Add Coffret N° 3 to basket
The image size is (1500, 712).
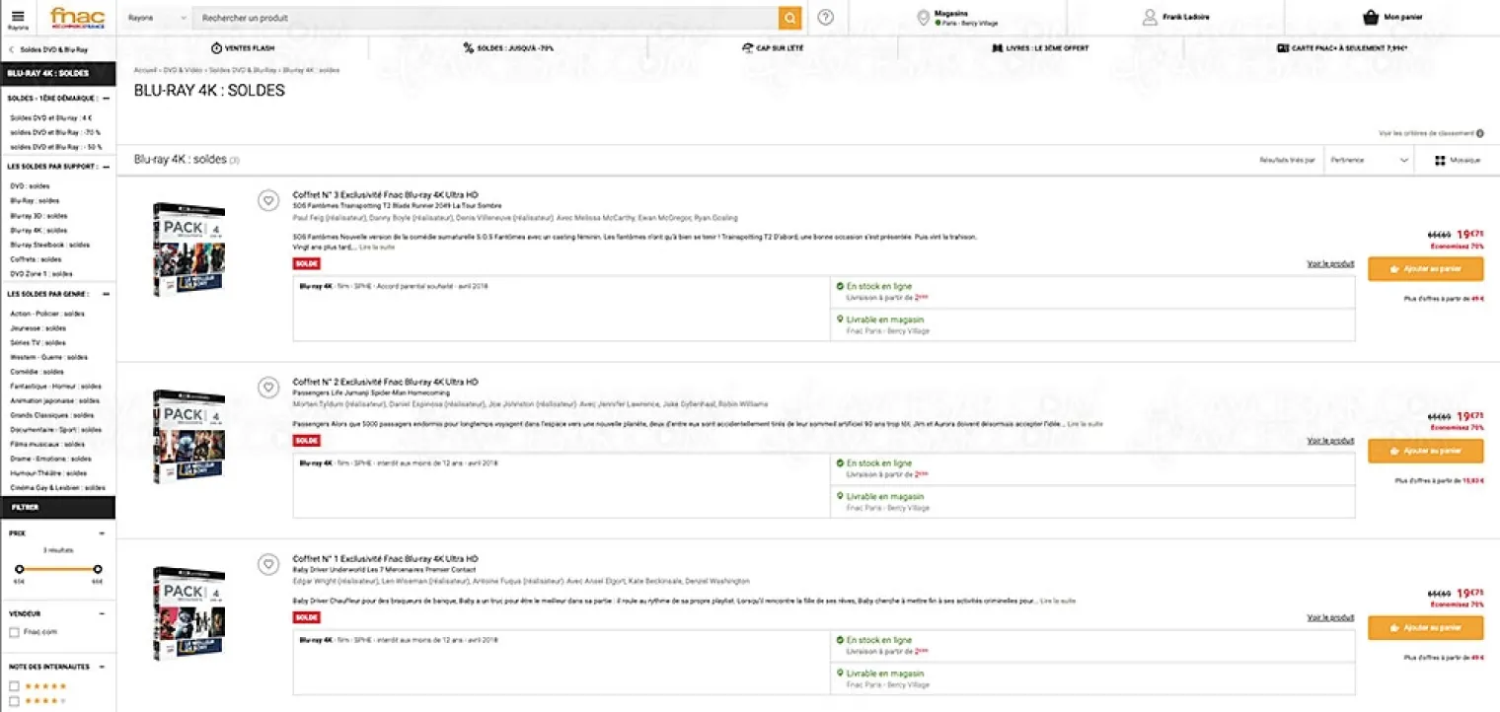click(1425, 268)
